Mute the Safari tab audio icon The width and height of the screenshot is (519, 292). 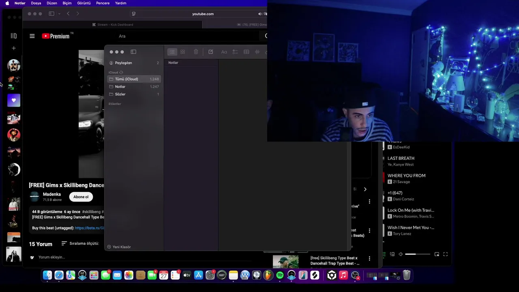pos(260,14)
